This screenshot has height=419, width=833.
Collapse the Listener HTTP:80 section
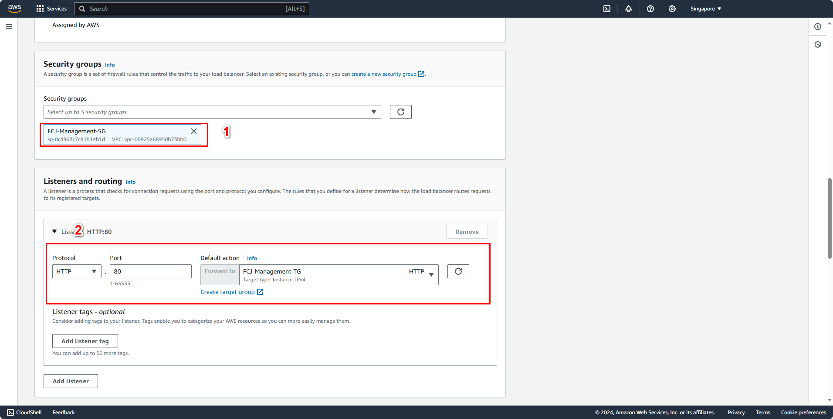tap(54, 231)
